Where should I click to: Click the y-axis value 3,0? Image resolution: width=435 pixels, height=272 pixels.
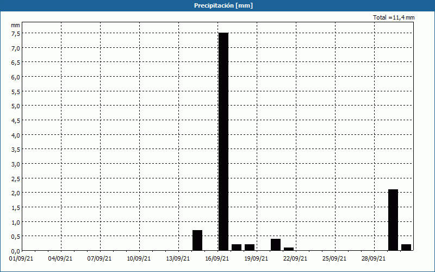click(x=16, y=164)
